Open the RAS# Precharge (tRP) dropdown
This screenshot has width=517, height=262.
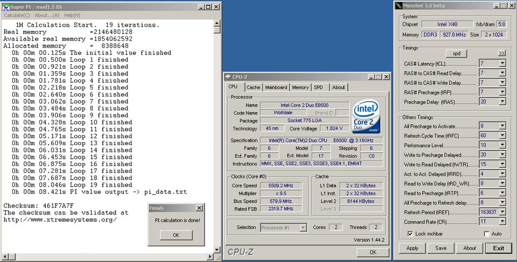[502, 92]
